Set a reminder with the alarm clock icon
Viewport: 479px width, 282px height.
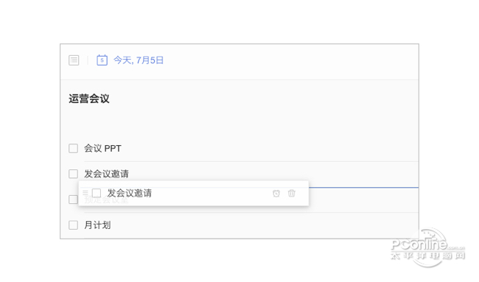[x=276, y=193]
